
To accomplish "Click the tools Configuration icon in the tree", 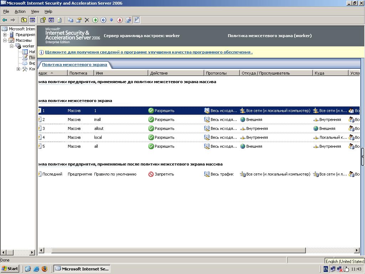I will coord(25,69).
